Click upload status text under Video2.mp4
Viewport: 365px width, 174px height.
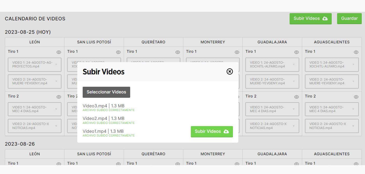coord(109,123)
